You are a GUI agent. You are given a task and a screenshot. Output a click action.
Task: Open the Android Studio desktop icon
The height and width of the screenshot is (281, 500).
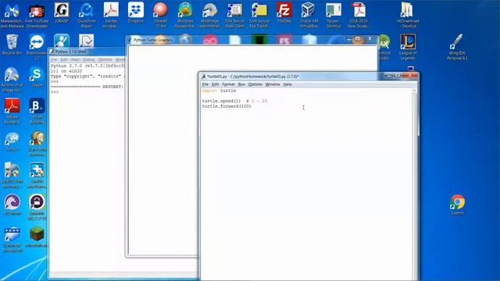(384, 47)
